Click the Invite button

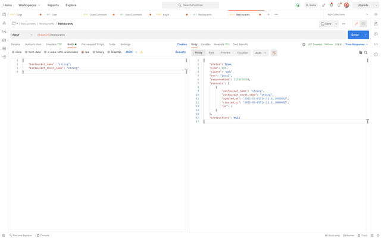point(311,5)
